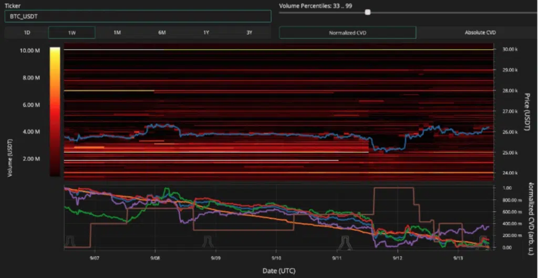Click the 10.00 M volume scale label
Screen dimensions: 538x278
click(30, 50)
